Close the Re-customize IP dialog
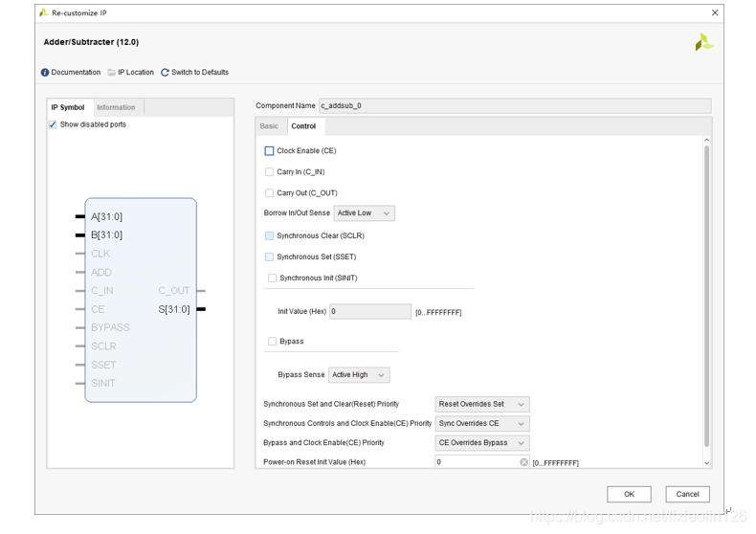 click(x=715, y=12)
